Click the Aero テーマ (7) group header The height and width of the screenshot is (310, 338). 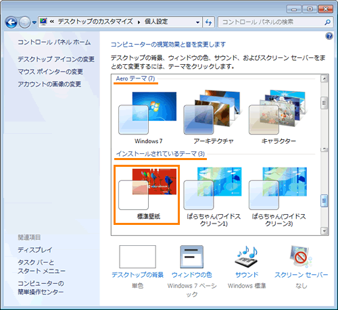point(135,78)
